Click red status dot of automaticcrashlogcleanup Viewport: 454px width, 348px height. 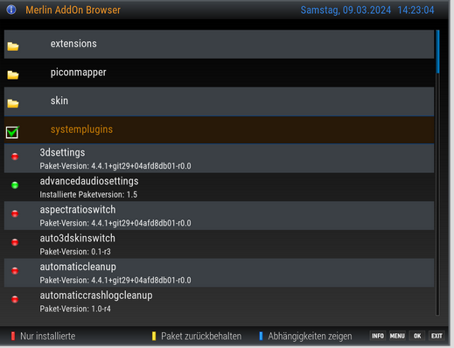click(x=15, y=299)
